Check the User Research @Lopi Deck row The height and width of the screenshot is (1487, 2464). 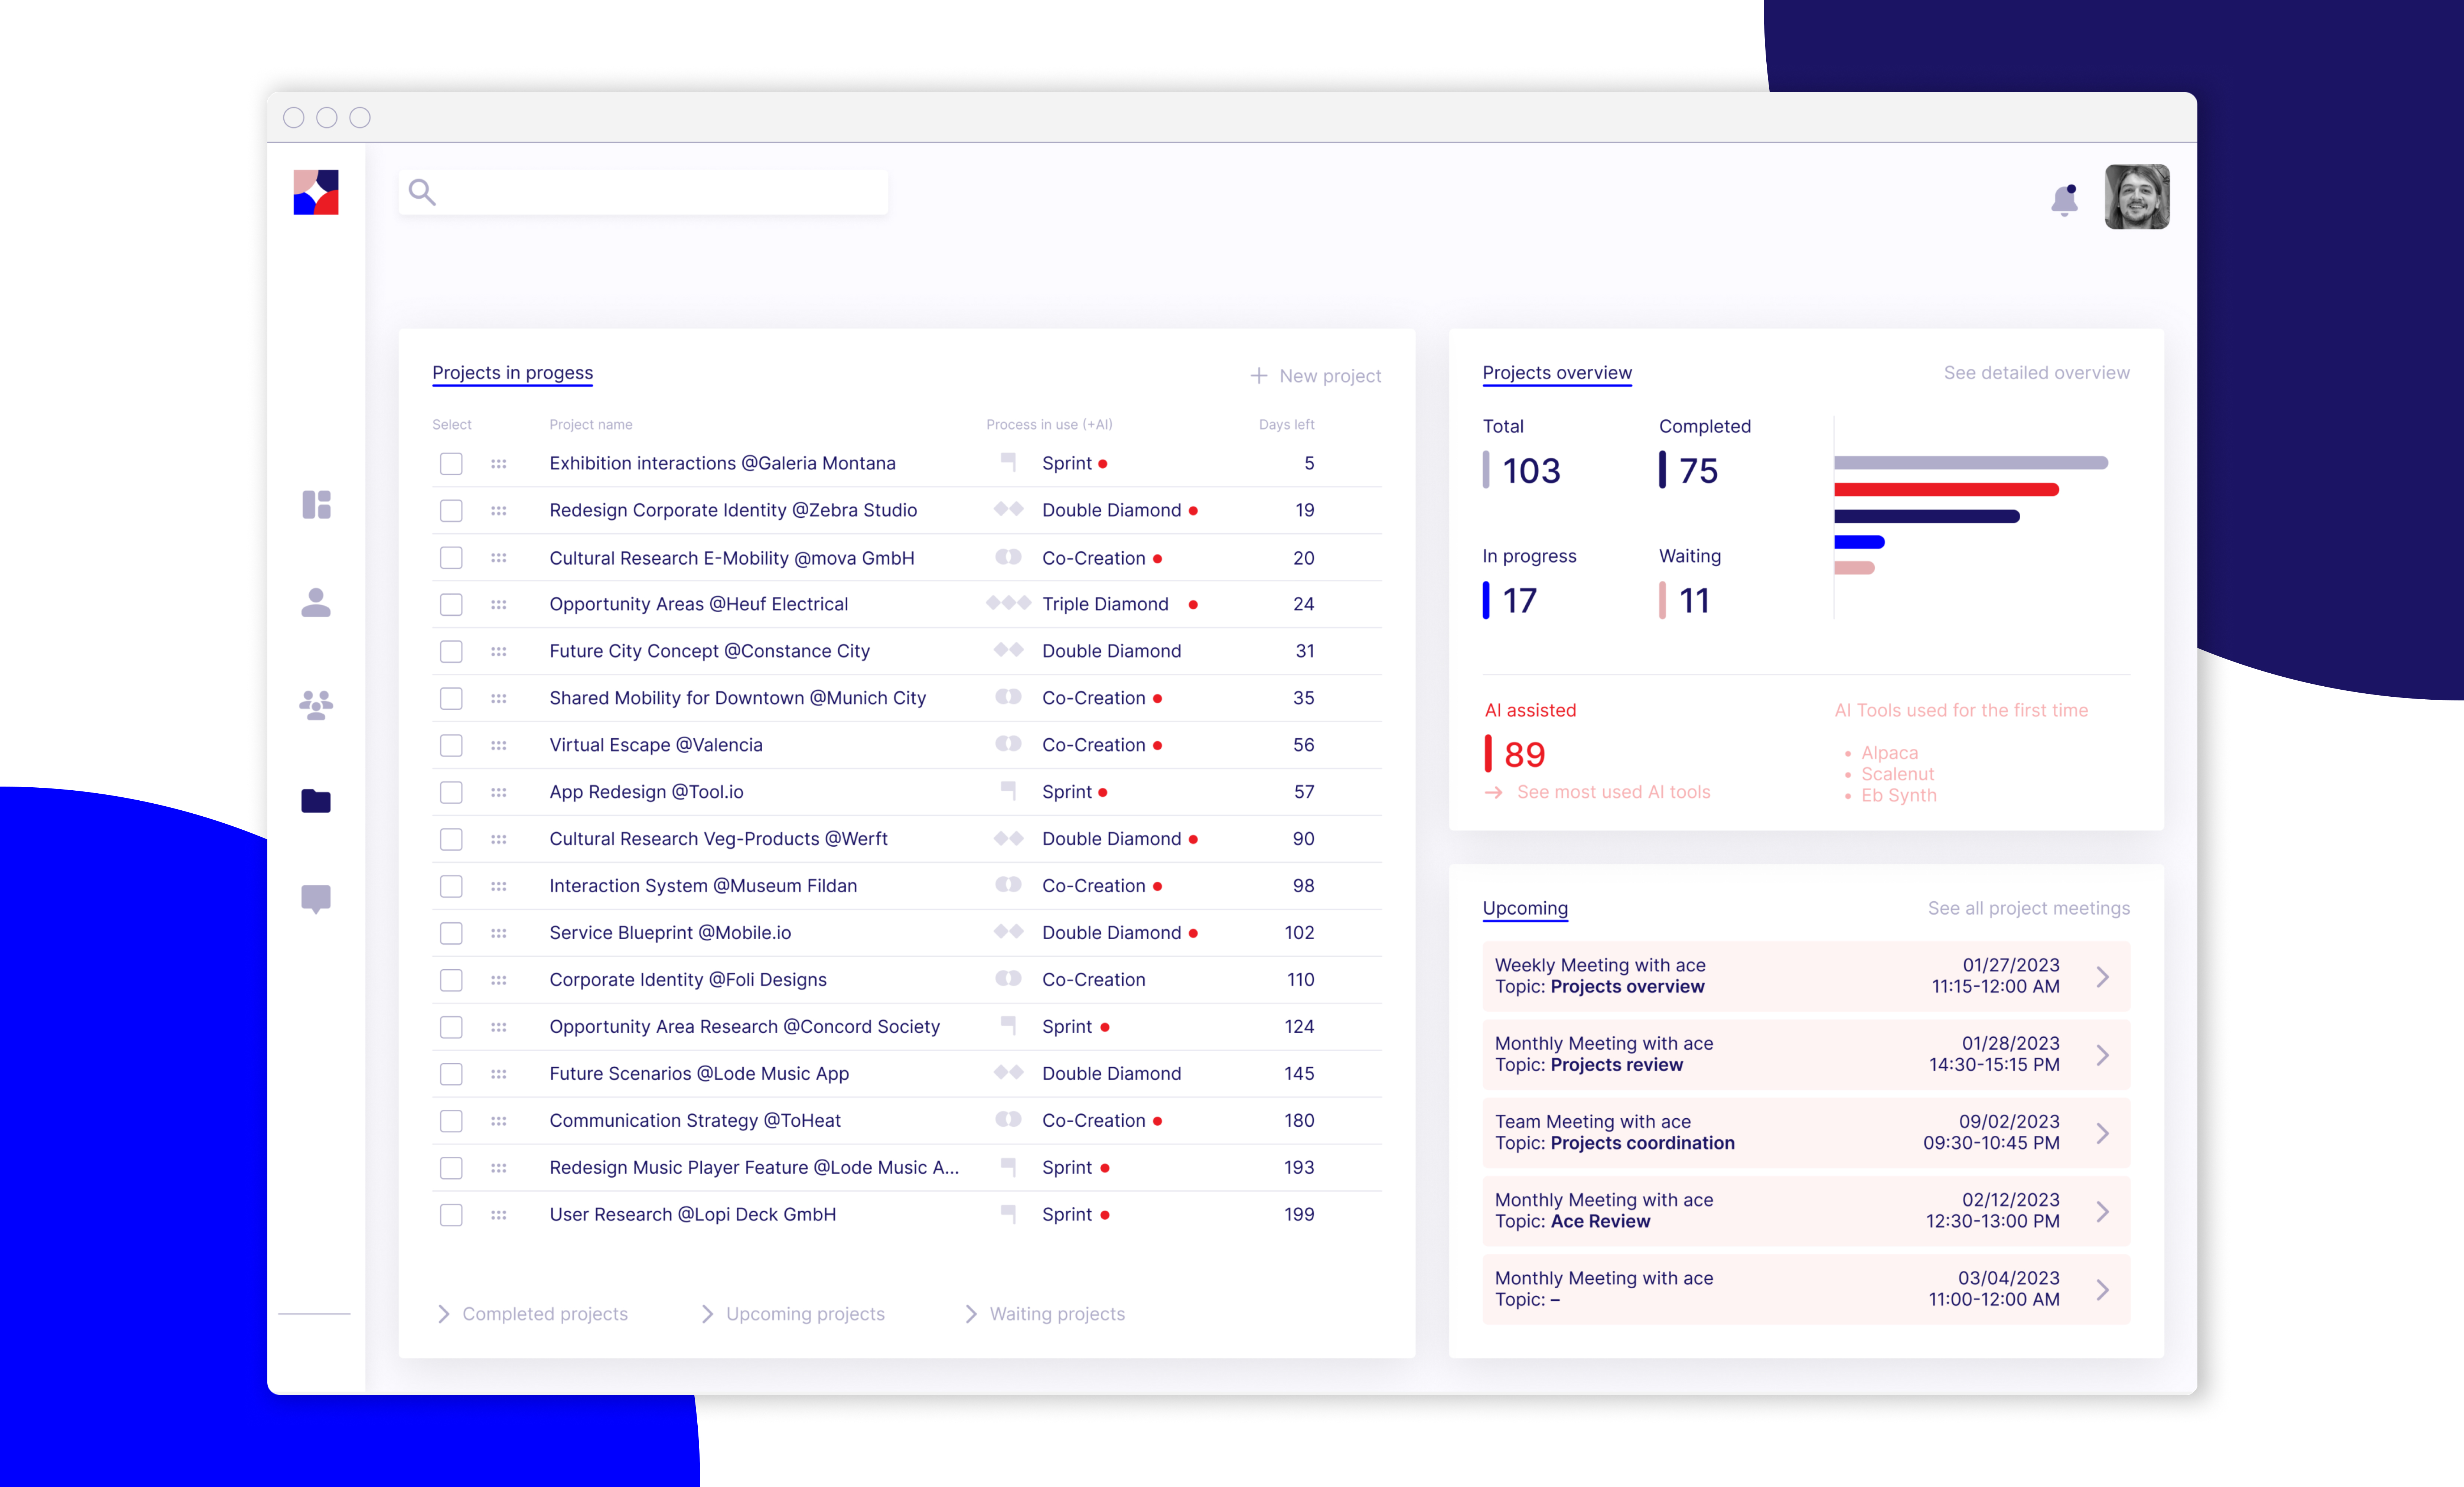[x=451, y=1215]
